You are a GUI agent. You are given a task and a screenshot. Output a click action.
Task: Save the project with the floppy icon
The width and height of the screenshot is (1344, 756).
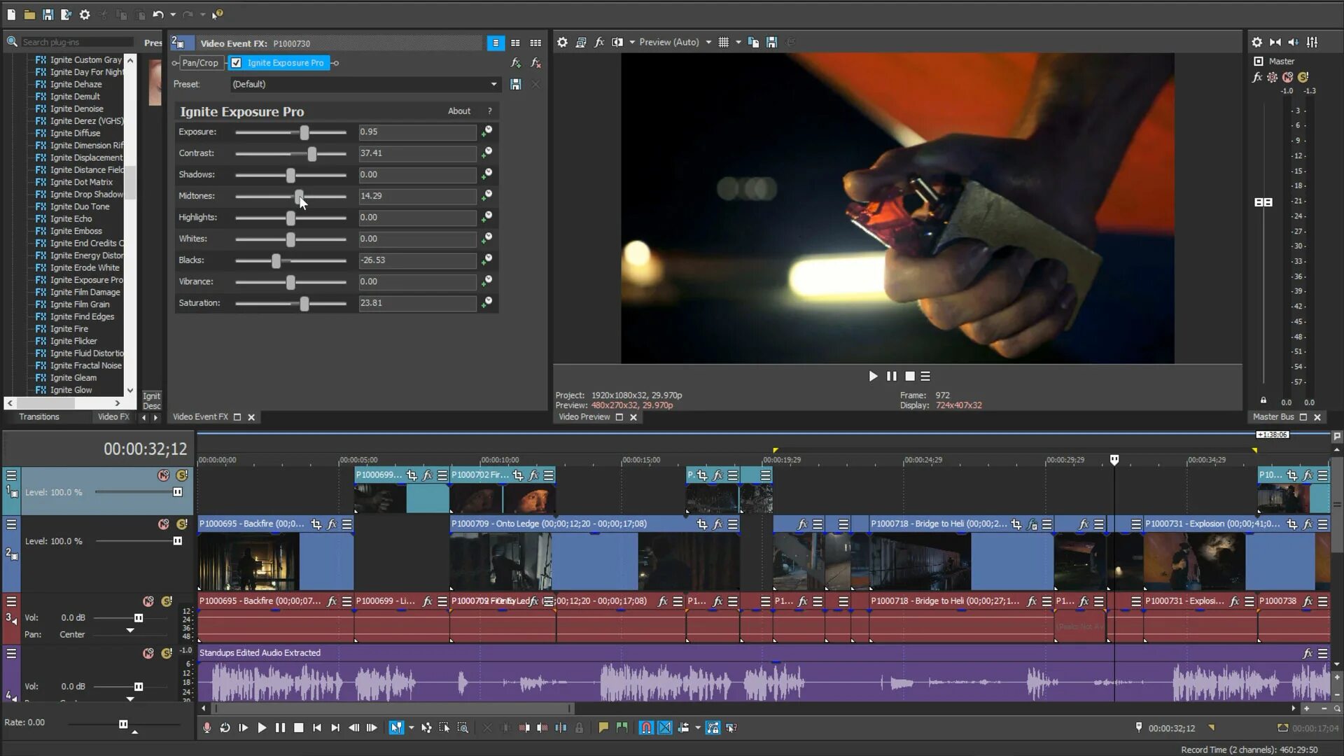coord(48,14)
